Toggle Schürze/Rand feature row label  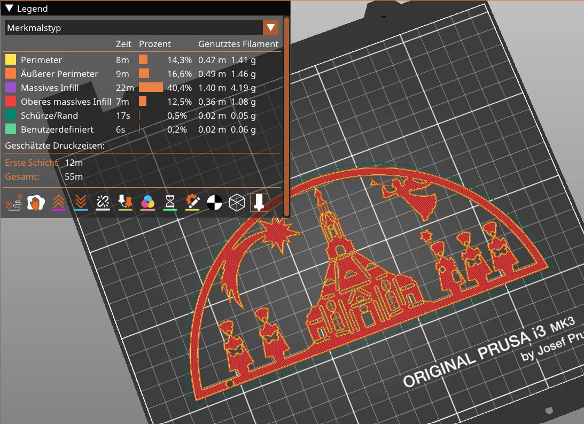tap(49, 115)
